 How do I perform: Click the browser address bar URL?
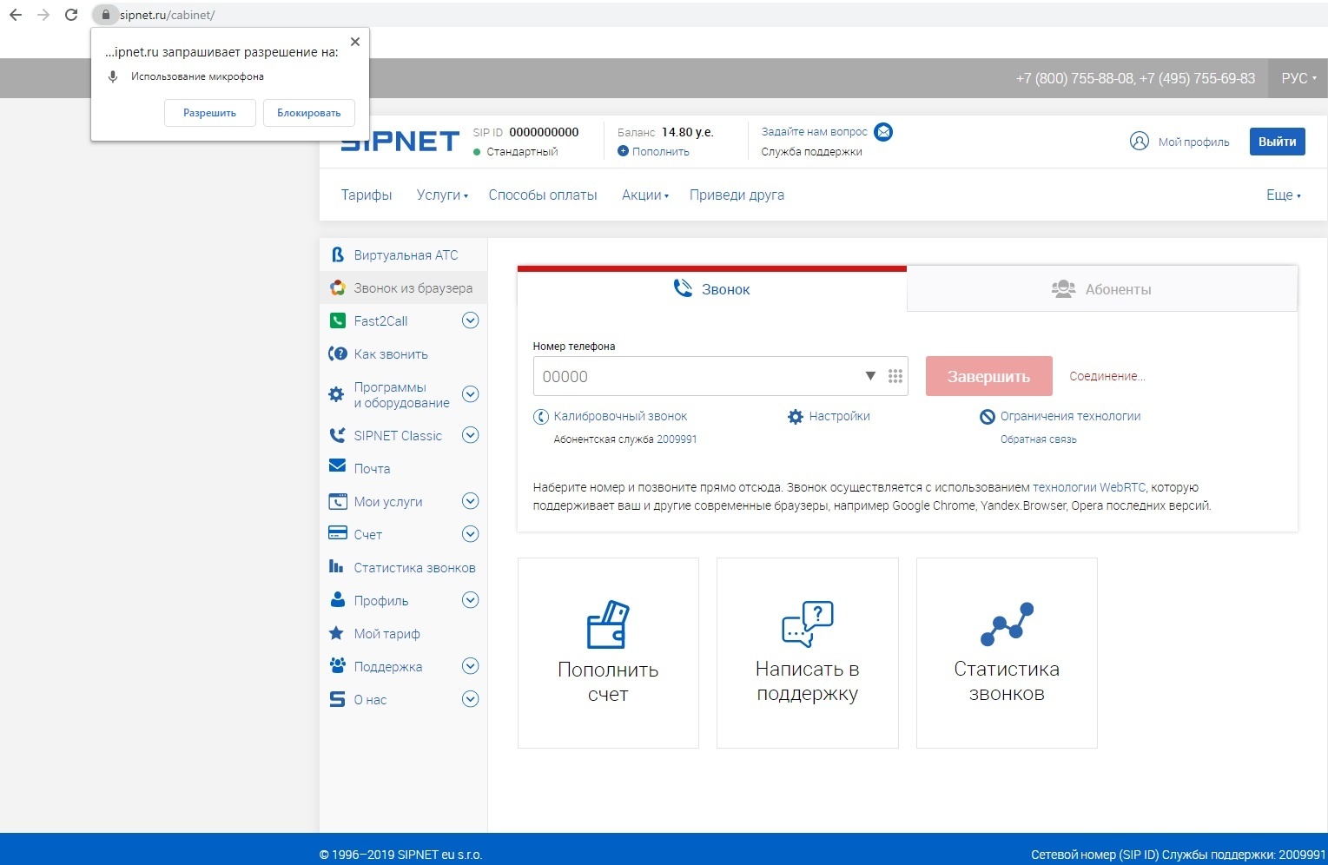[x=168, y=15]
